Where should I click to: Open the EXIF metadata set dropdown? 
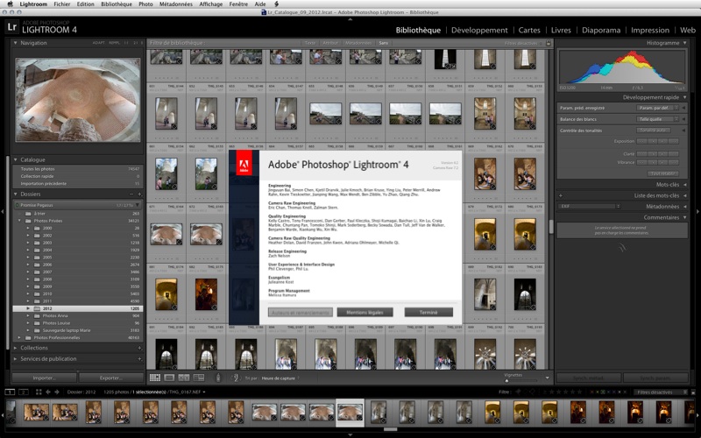(x=589, y=207)
